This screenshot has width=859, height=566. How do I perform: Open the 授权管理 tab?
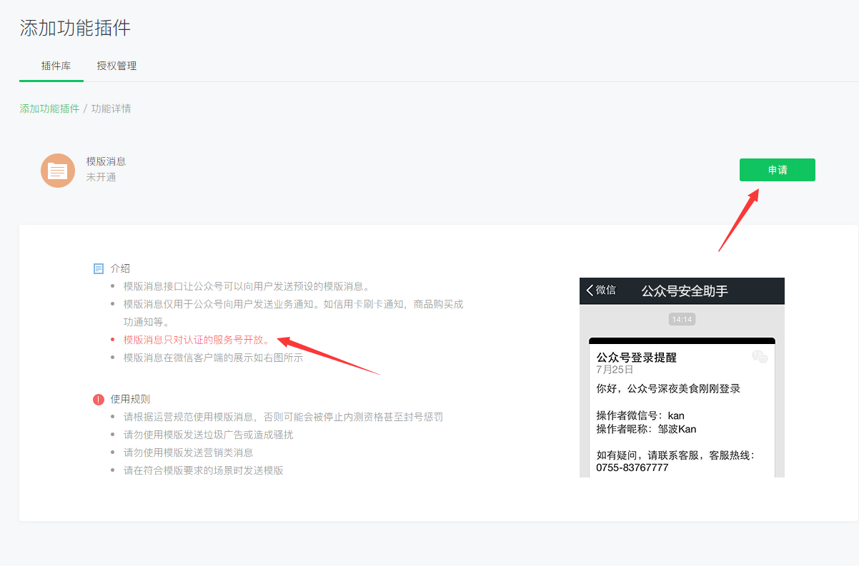[x=116, y=66]
